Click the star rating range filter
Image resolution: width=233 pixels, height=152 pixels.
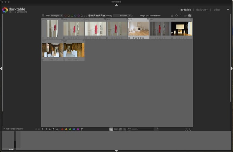[97, 16]
